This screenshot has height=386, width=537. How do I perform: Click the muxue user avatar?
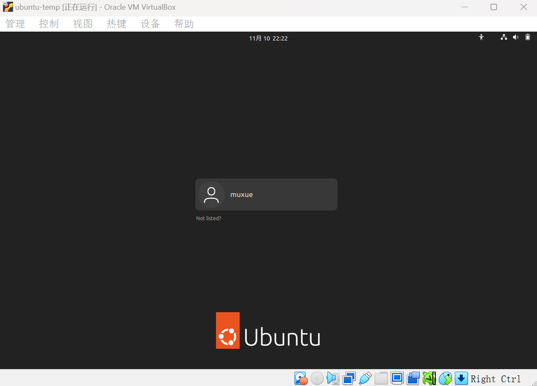point(211,194)
